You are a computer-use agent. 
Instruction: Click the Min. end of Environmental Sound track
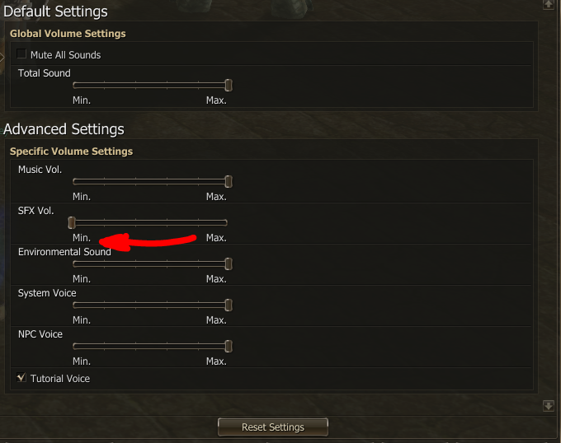point(75,264)
